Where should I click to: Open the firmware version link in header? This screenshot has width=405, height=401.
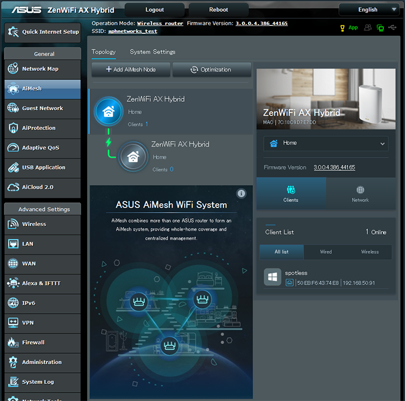(262, 24)
